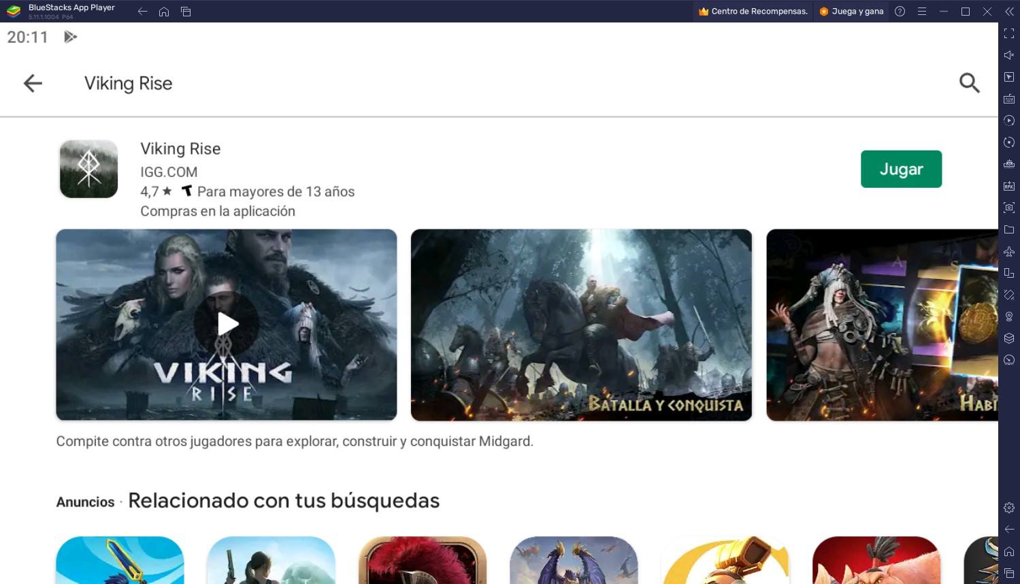Open sync operations circular icon
Image resolution: width=1020 pixels, height=584 pixels.
(x=1009, y=142)
